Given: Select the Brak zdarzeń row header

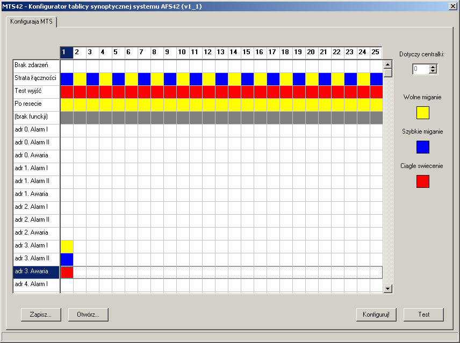Looking at the screenshot, I should click(x=37, y=66).
